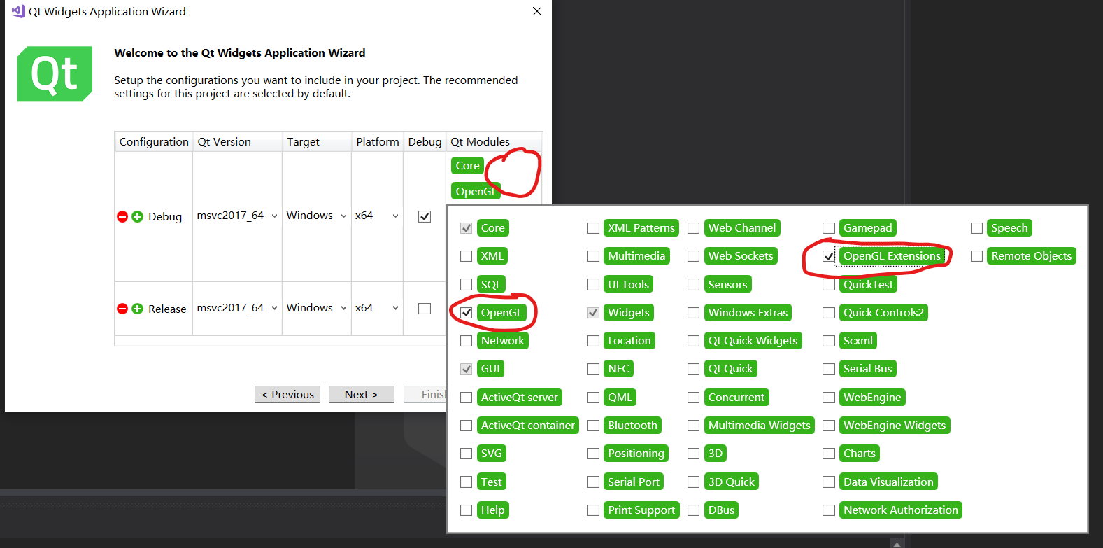This screenshot has height=548, width=1103.
Task: Check the Positioning module checkbox
Action: coord(593,454)
